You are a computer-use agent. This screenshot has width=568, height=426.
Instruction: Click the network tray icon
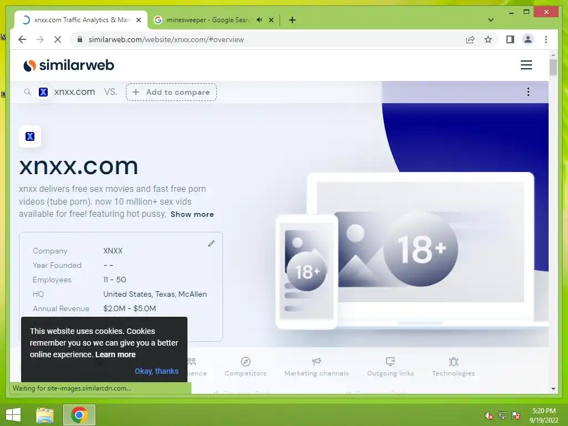pos(503,415)
